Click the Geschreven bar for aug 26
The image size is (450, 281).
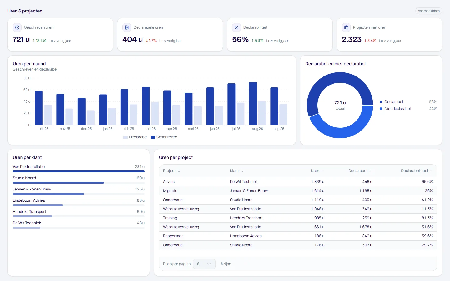click(253, 104)
